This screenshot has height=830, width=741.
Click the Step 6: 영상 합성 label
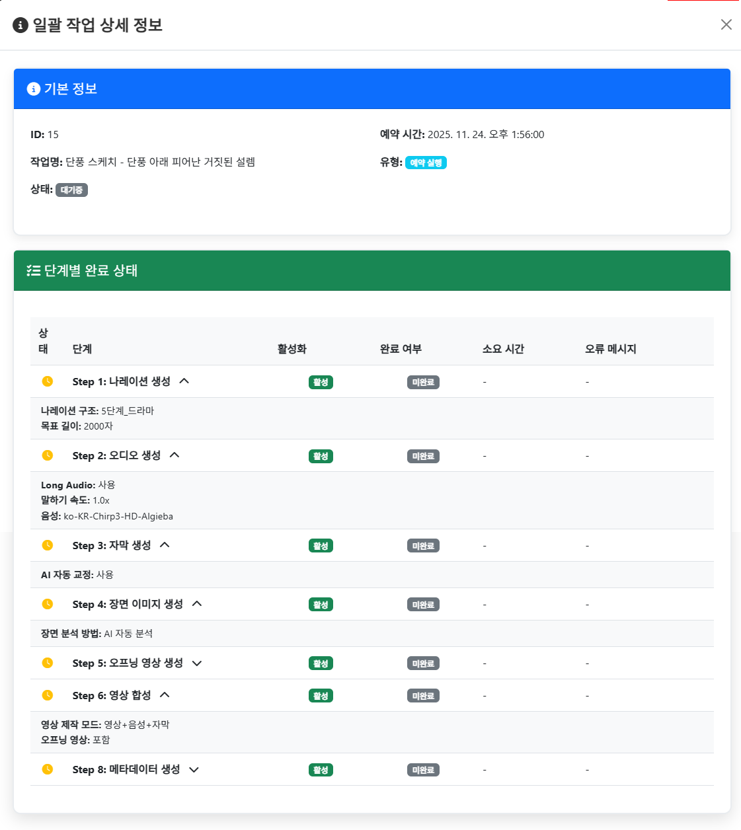112,695
